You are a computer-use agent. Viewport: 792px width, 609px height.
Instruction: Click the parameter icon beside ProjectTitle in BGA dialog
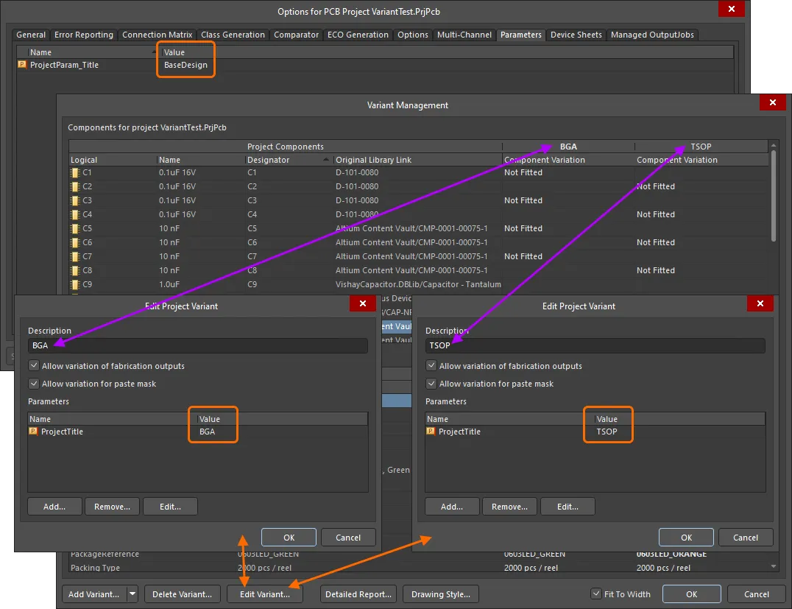pyautogui.click(x=33, y=431)
